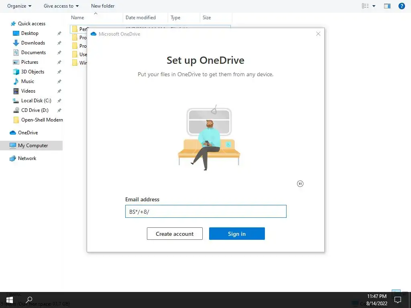This screenshot has width=411, height=308.
Task: Create a New folder
Action: (x=103, y=6)
